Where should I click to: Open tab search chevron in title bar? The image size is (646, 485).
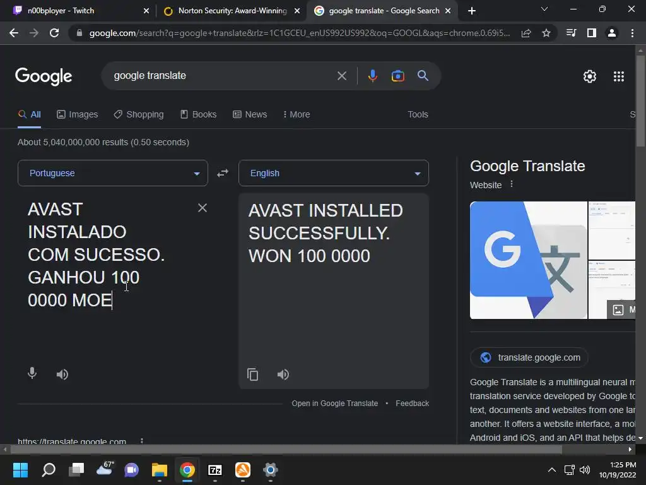point(544,9)
